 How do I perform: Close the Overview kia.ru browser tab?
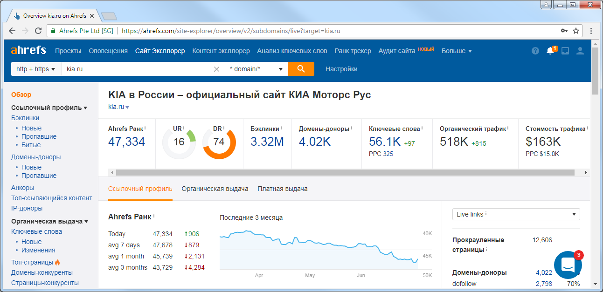(92, 16)
